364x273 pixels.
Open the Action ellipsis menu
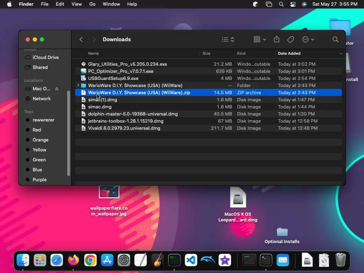[x=308, y=39]
